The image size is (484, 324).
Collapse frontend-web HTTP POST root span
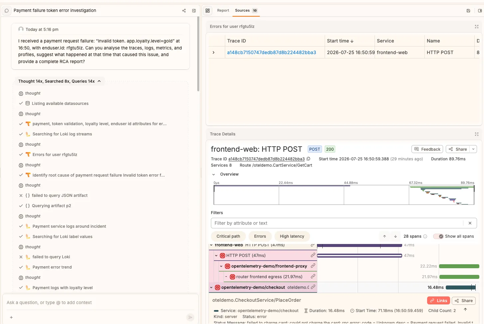pos(211,245)
